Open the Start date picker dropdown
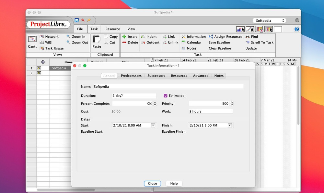Image resolution: width=324 pixels, height=193 pixels. [x=153, y=125]
